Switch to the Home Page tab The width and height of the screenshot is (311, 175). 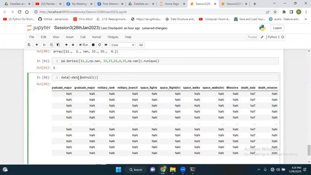point(172,4)
